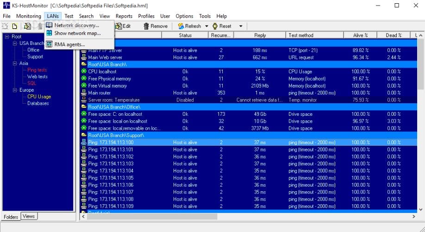Switch to the Views tab
This screenshot has height=232, width=425.
(x=29, y=216)
